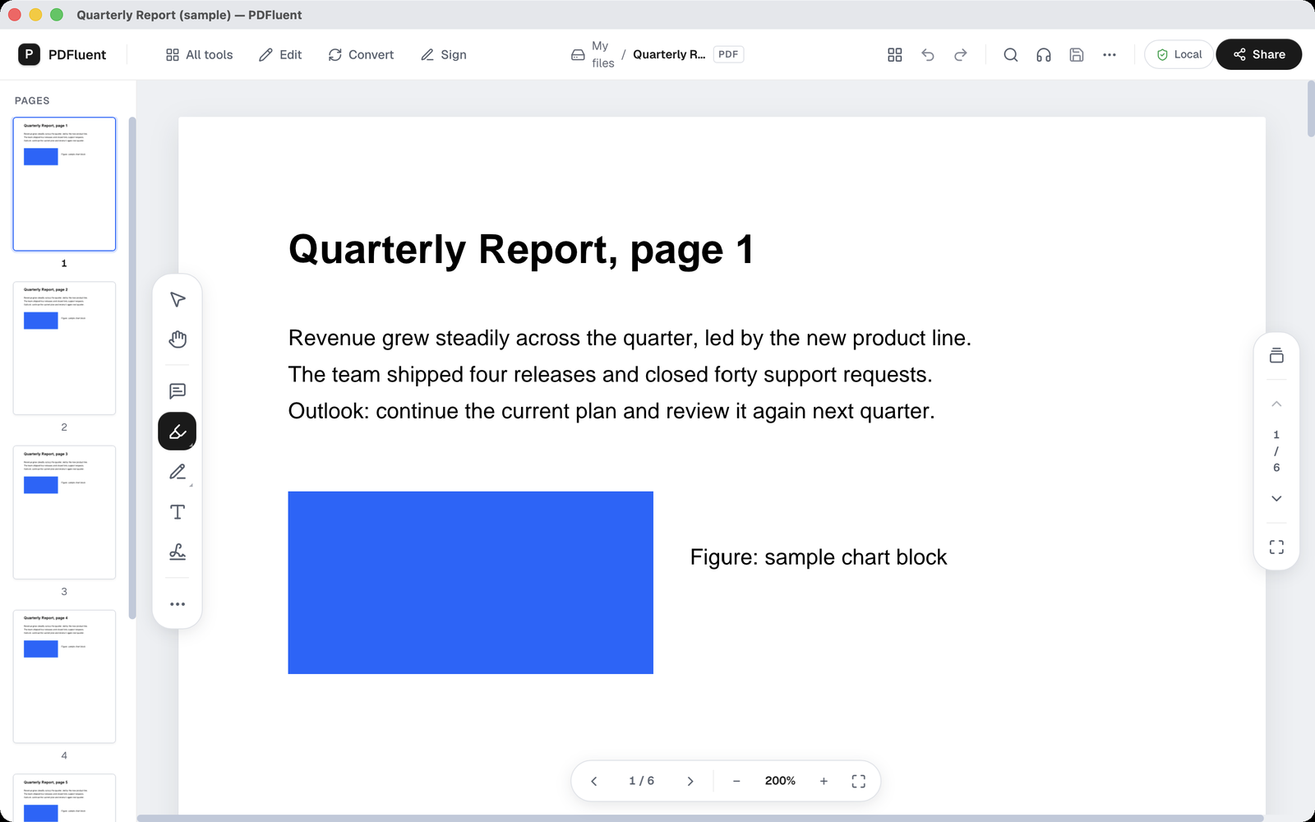The image size is (1315, 822).
Task: Go to previous page in the right panel
Action: pos(1276,404)
